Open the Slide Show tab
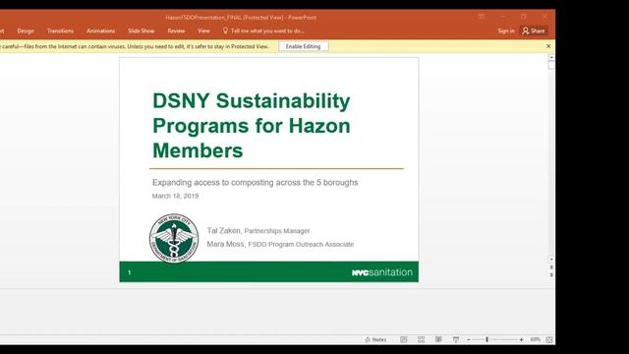The image size is (629, 354). (142, 30)
